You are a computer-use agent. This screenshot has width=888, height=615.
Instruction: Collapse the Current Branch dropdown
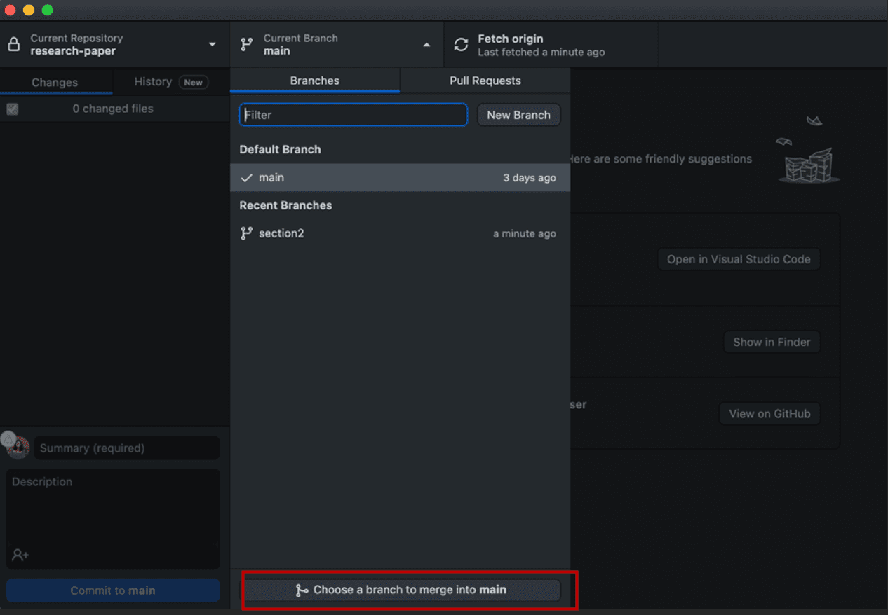point(337,45)
